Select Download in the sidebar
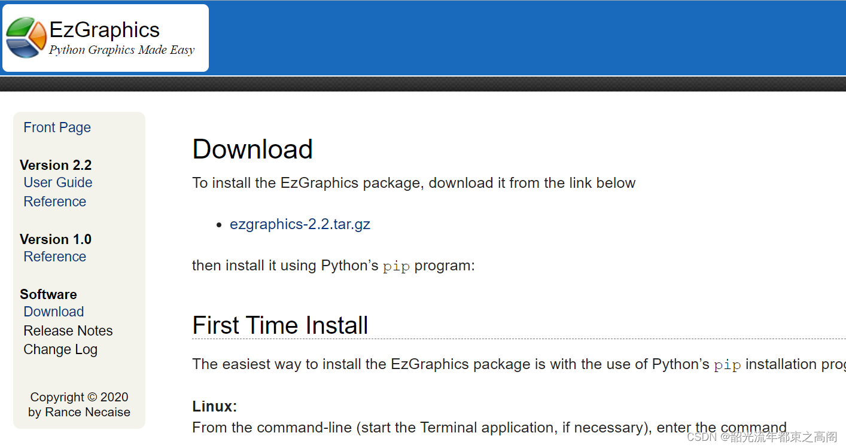The image size is (846, 448). (x=53, y=312)
